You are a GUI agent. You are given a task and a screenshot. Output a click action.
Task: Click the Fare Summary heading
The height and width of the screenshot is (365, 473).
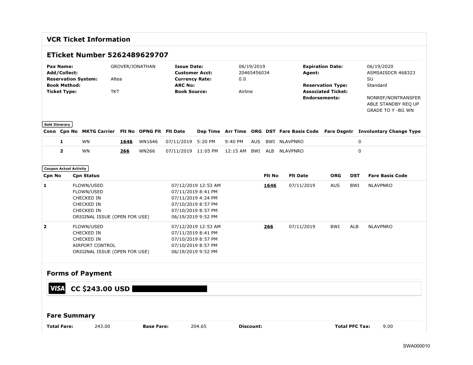71,315
